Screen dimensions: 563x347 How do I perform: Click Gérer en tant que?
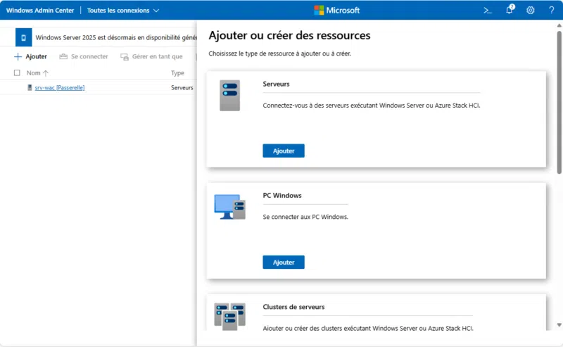(151, 56)
